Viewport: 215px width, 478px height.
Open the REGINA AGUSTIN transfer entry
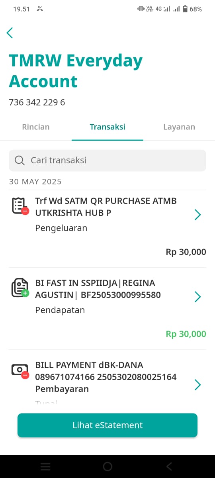[x=107, y=309]
